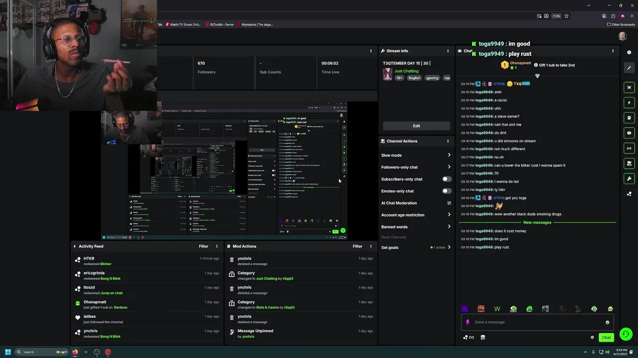The width and height of the screenshot is (638, 358).
Task: Open the taskbar clock showing 9:19 PM
Action: (620, 352)
